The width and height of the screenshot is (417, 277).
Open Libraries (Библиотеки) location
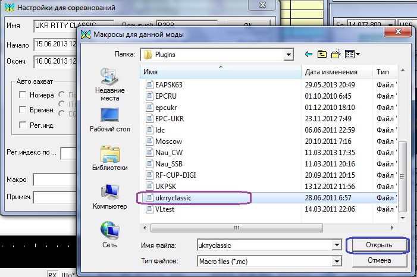[109, 157]
